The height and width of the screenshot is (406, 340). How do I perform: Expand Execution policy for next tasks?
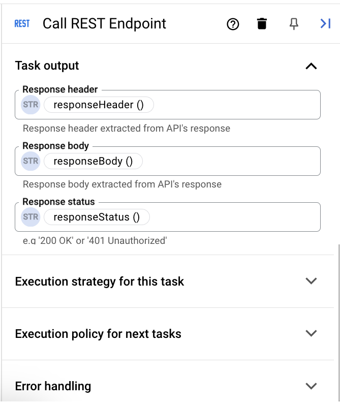click(x=311, y=333)
